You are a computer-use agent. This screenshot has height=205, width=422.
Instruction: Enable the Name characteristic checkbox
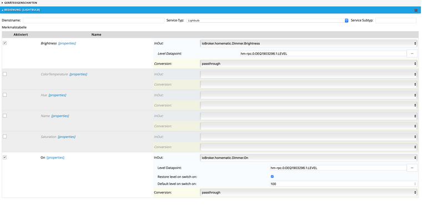click(x=4, y=116)
